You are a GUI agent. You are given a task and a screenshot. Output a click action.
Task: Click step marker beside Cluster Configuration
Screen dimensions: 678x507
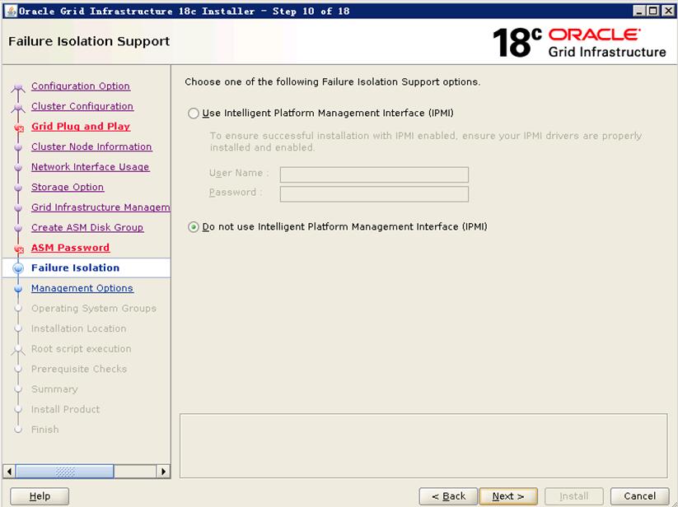pos(18,108)
